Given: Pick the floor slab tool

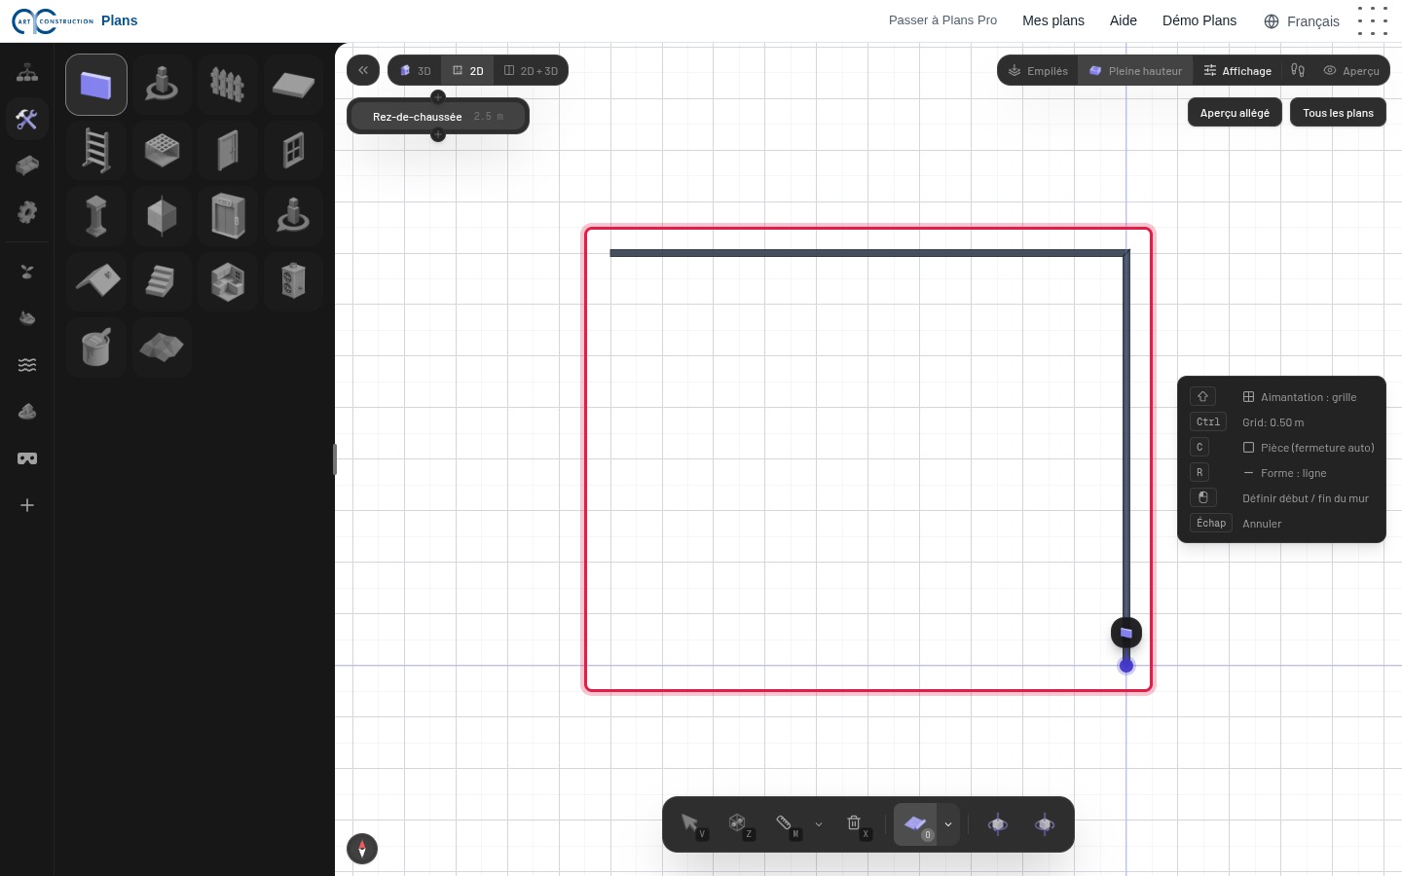Looking at the screenshot, I should coord(293,85).
